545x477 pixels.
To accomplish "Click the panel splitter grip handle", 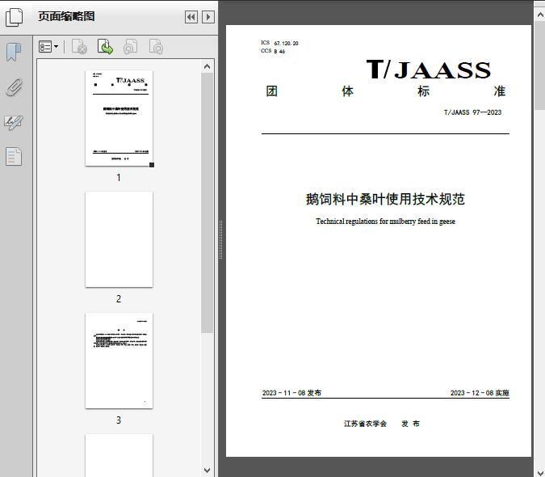I will (220, 240).
